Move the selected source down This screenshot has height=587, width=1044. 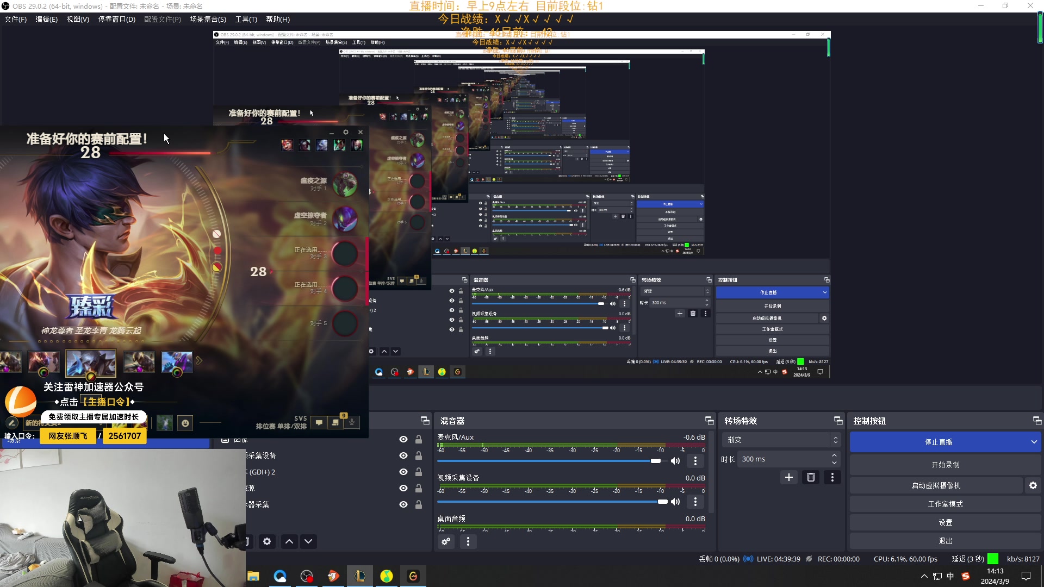click(308, 541)
